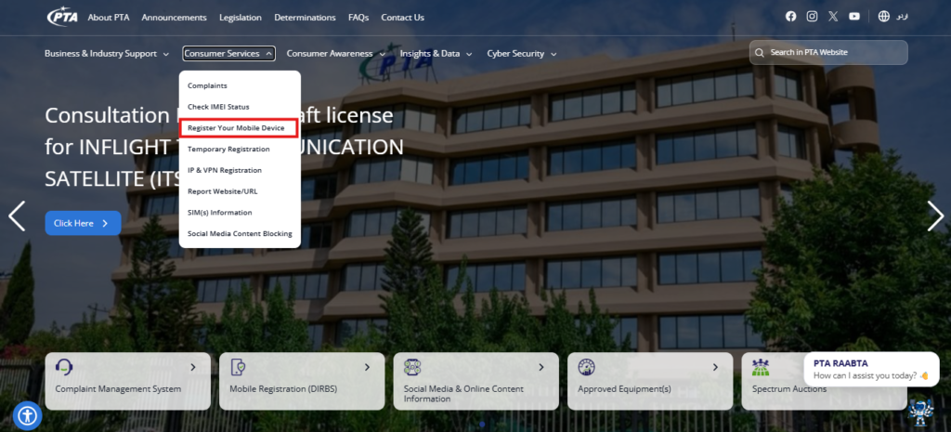Open the YouTube channel icon

click(x=854, y=17)
